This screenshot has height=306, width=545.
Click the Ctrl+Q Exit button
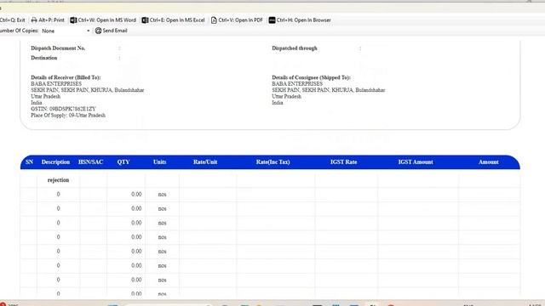(13, 20)
